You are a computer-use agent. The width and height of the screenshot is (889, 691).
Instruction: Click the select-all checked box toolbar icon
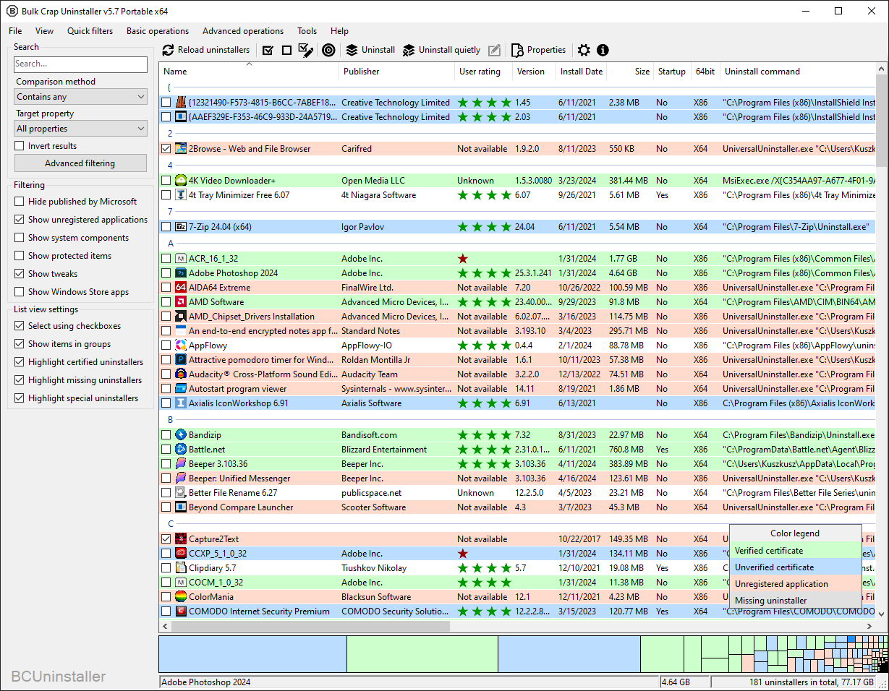coord(268,51)
